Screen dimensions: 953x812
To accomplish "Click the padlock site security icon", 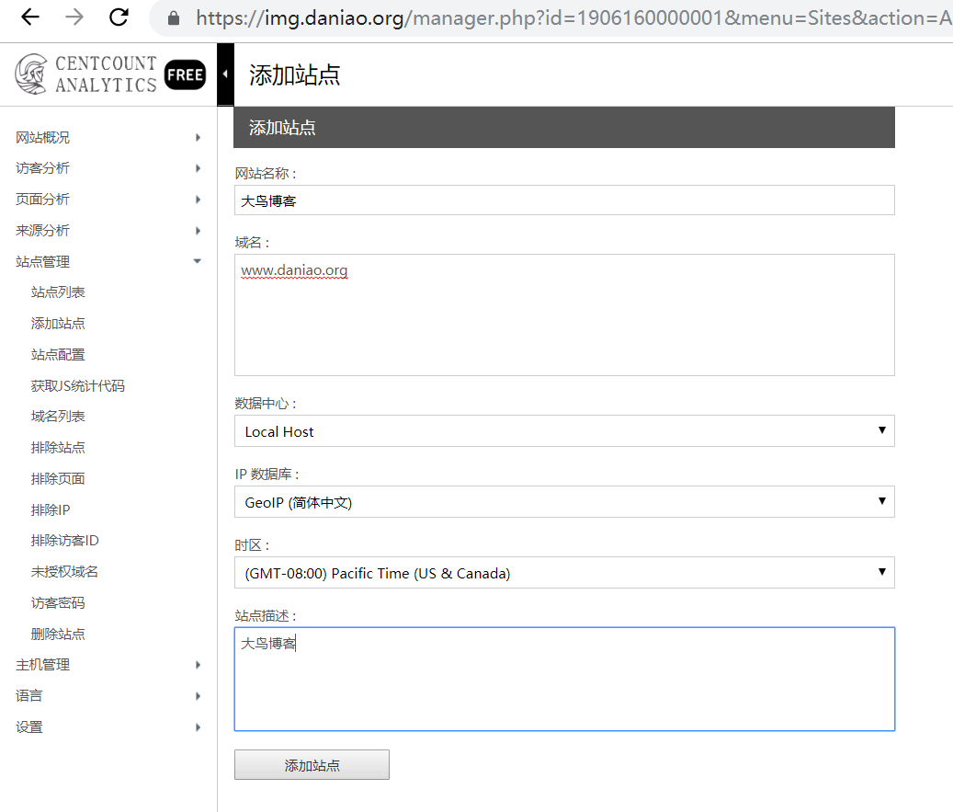I will click(x=173, y=18).
